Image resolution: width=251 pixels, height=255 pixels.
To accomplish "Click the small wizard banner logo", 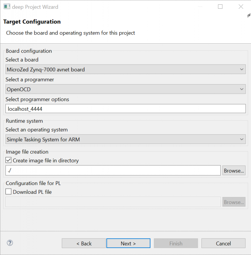I will tap(248, 15).
